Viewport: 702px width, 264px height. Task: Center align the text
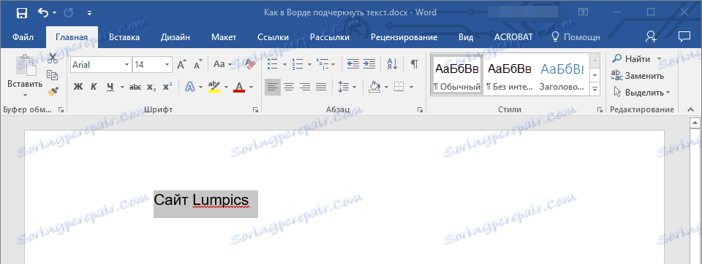289,87
